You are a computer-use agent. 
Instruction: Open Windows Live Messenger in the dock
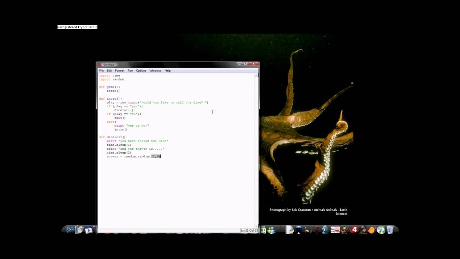coord(271,230)
